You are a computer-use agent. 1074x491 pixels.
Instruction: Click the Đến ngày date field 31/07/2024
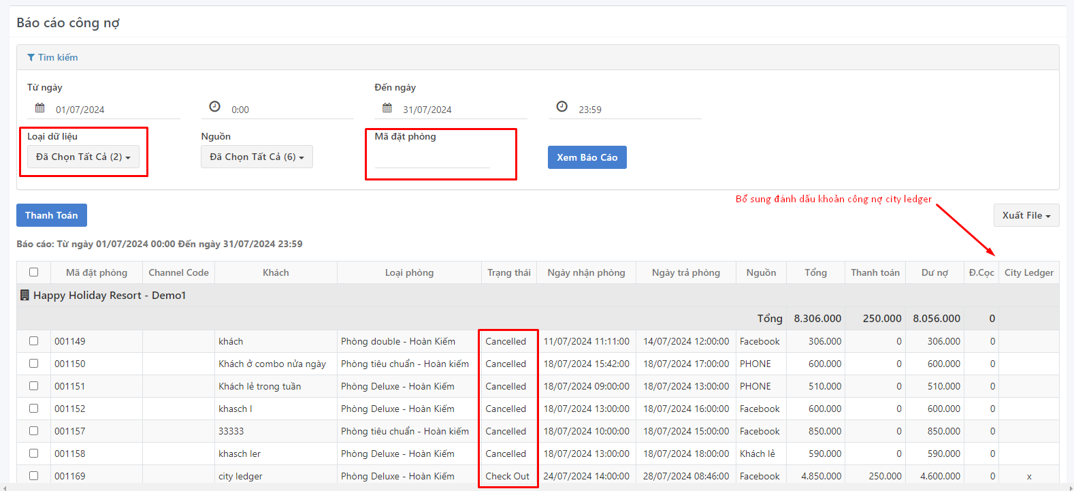tap(463, 110)
